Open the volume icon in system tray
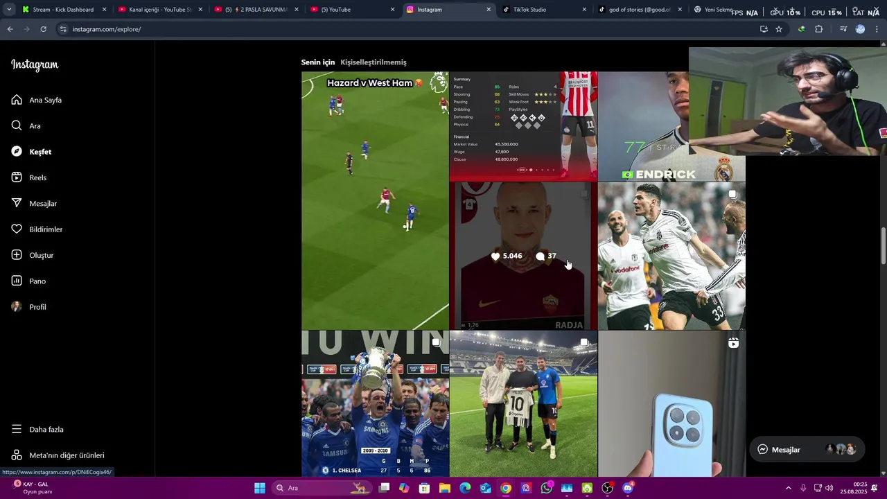The image size is (887, 499). pyautogui.click(x=829, y=488)
